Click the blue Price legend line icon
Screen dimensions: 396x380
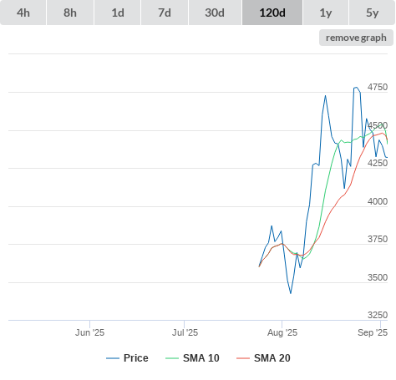[113, 358]
